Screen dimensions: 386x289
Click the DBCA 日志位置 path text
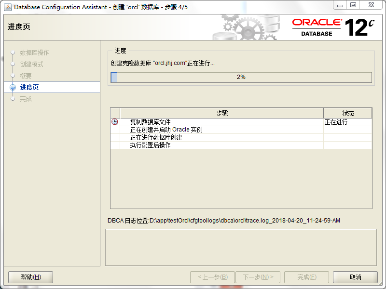(x=224, y=221)
